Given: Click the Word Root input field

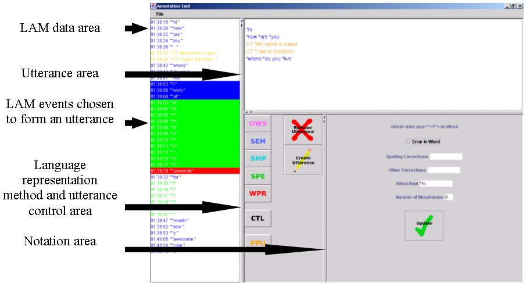Looking at the screenshot, I should tap(436, 184).
